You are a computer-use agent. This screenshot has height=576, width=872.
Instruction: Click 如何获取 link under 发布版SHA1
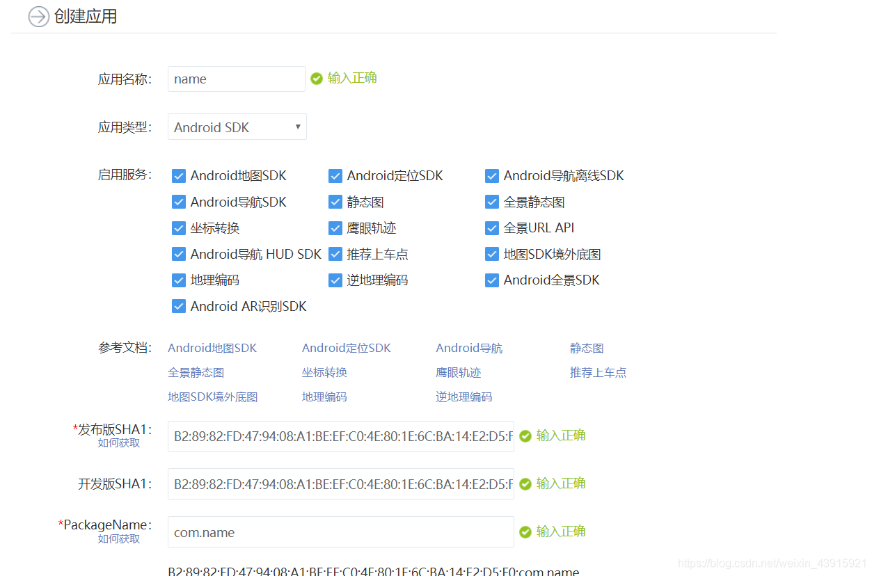click(x=119, y=443)
